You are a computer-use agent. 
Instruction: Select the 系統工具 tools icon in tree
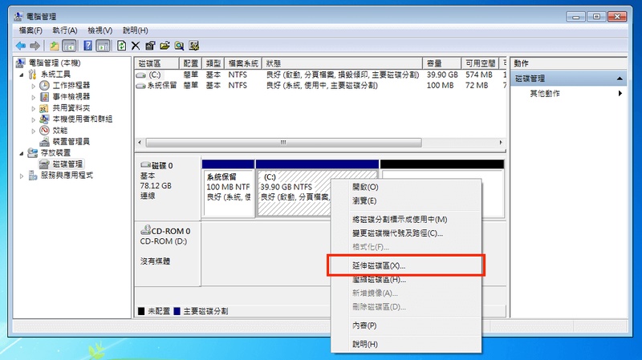[32, 74]
